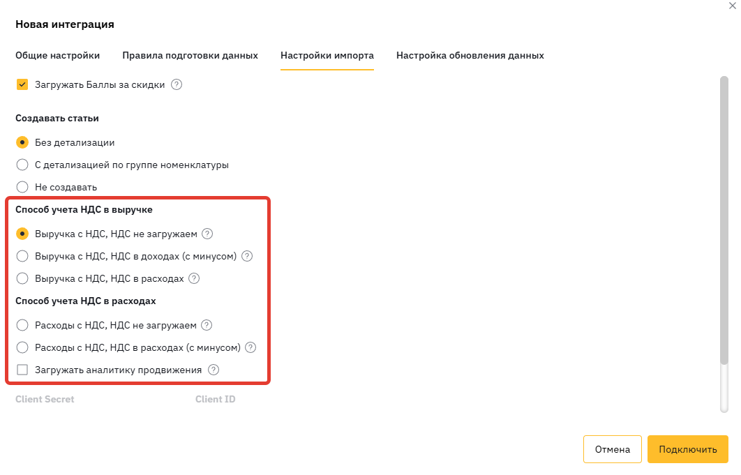
Task: Go to Настройка обновления данных tab
Action: click(470, 55)
